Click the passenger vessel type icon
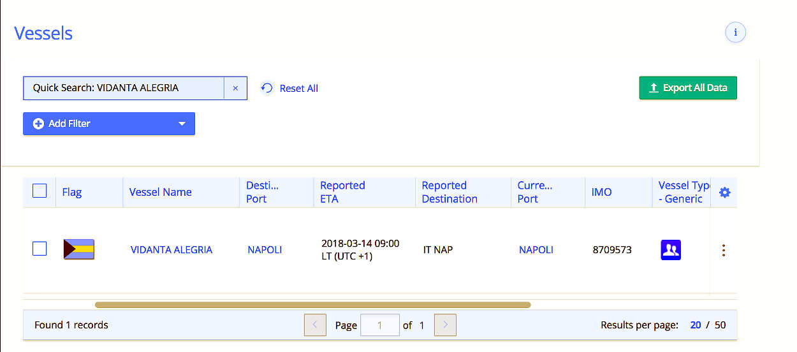The height and width of the screenshot is (352, 797). pyautogui.click(x=671, y=249)
